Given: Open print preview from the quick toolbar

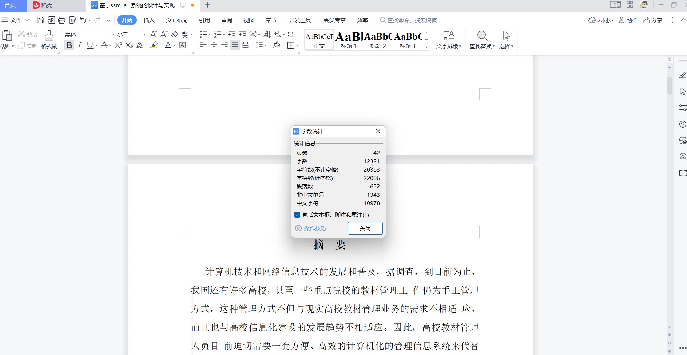Looking at the screenshot, I should [x=72, y=20].
